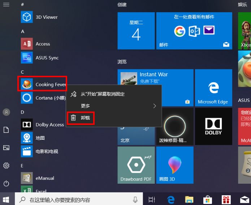Click the letter C group header
This screenshot has width=251, height=205.
(x=22, y=72)
